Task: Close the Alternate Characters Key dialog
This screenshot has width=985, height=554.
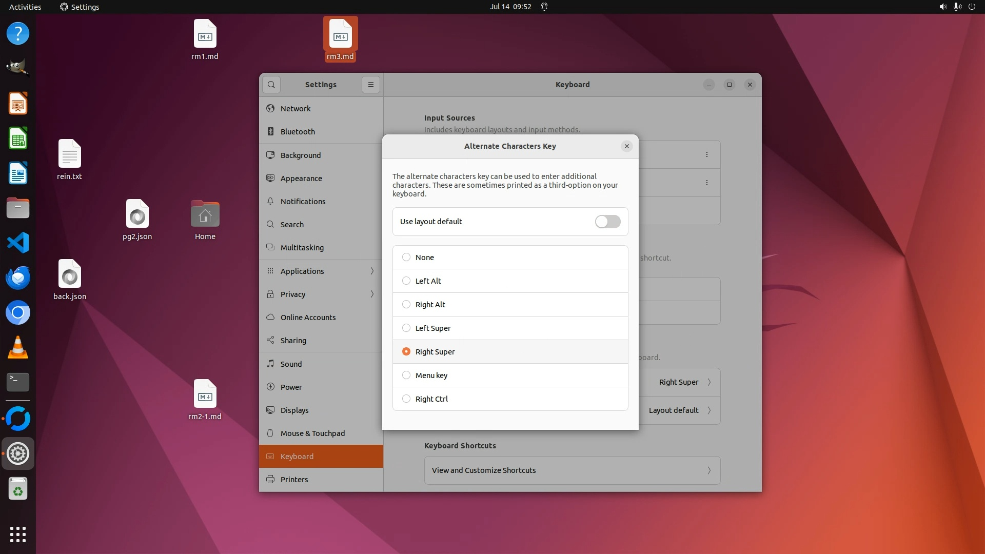Action: pyautogui.click(x=626, y=146)
